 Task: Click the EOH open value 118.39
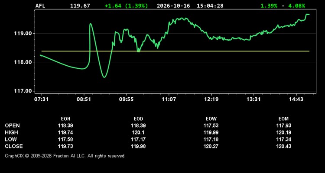coord(65,125)
